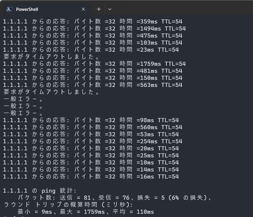This screenshot has height=217, width=253.
Task: Click the timeout message right after the 23ms reply
Action: [51, 57]
